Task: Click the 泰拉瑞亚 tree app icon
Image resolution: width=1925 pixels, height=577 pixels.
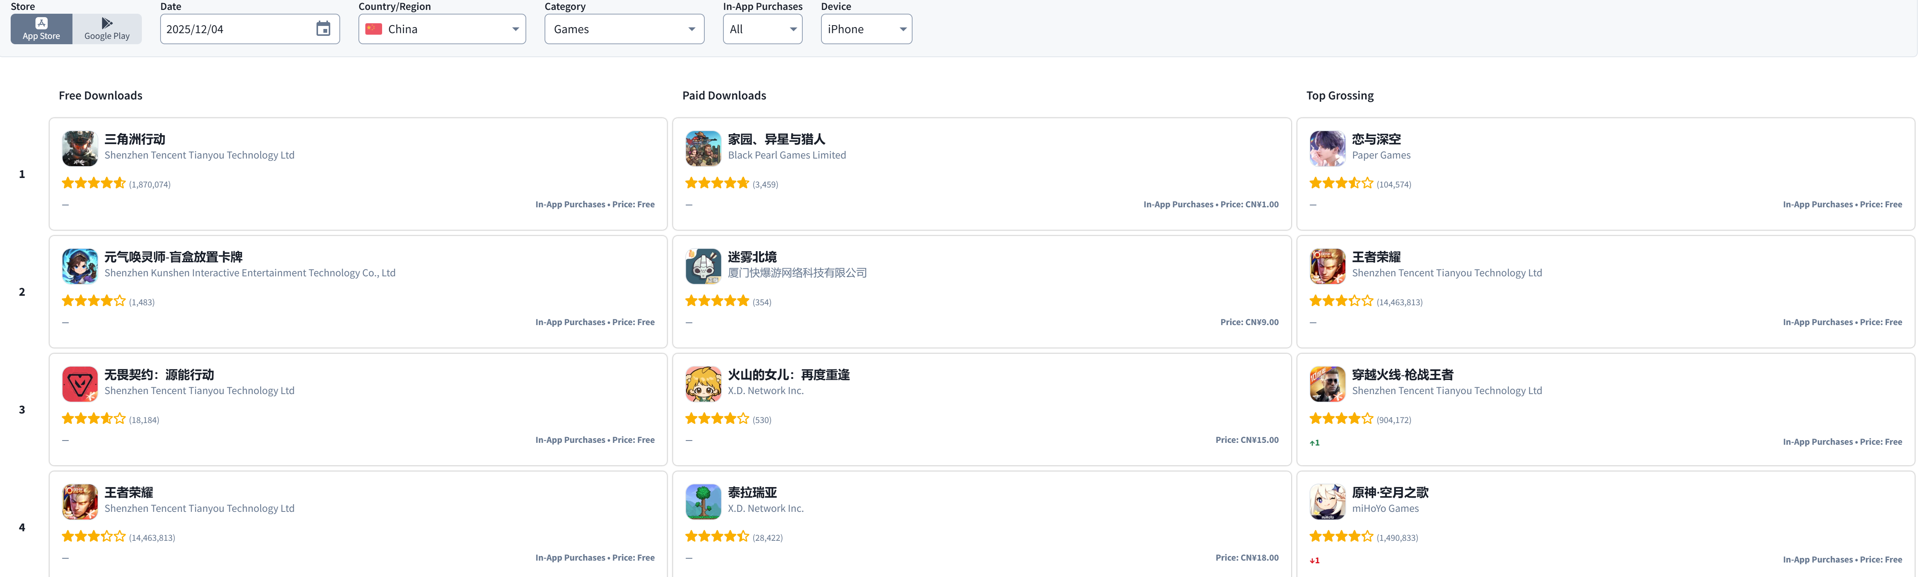Action: point(702,502)
